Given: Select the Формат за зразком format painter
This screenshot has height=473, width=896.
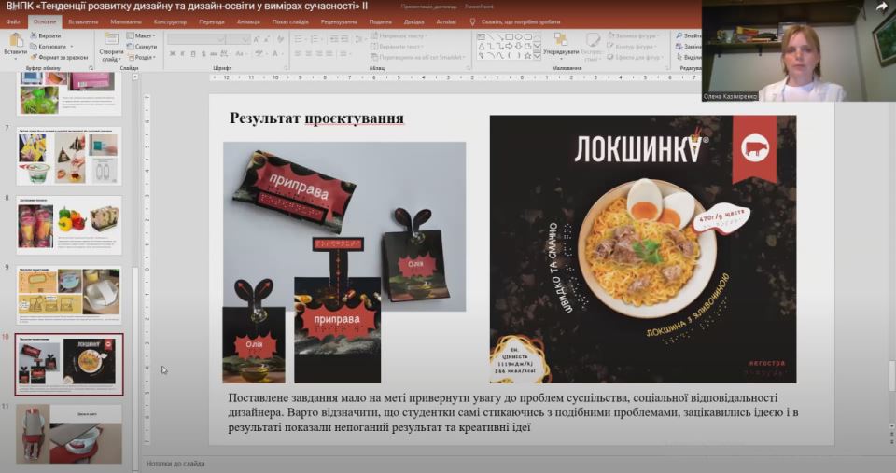Looking at the screenshot, I should click(60, 57).
